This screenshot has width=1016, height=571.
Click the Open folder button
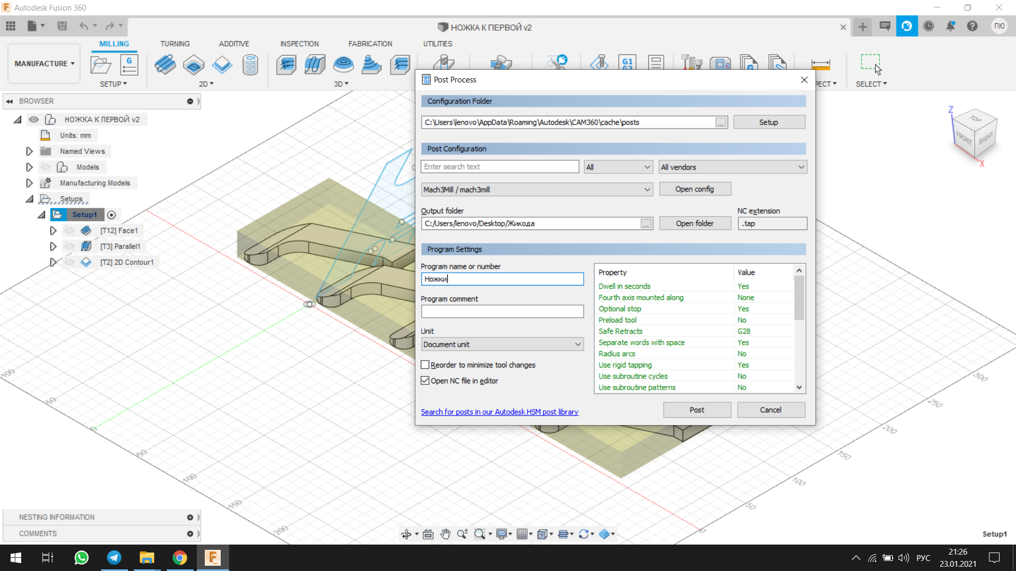tap(695, 224)
